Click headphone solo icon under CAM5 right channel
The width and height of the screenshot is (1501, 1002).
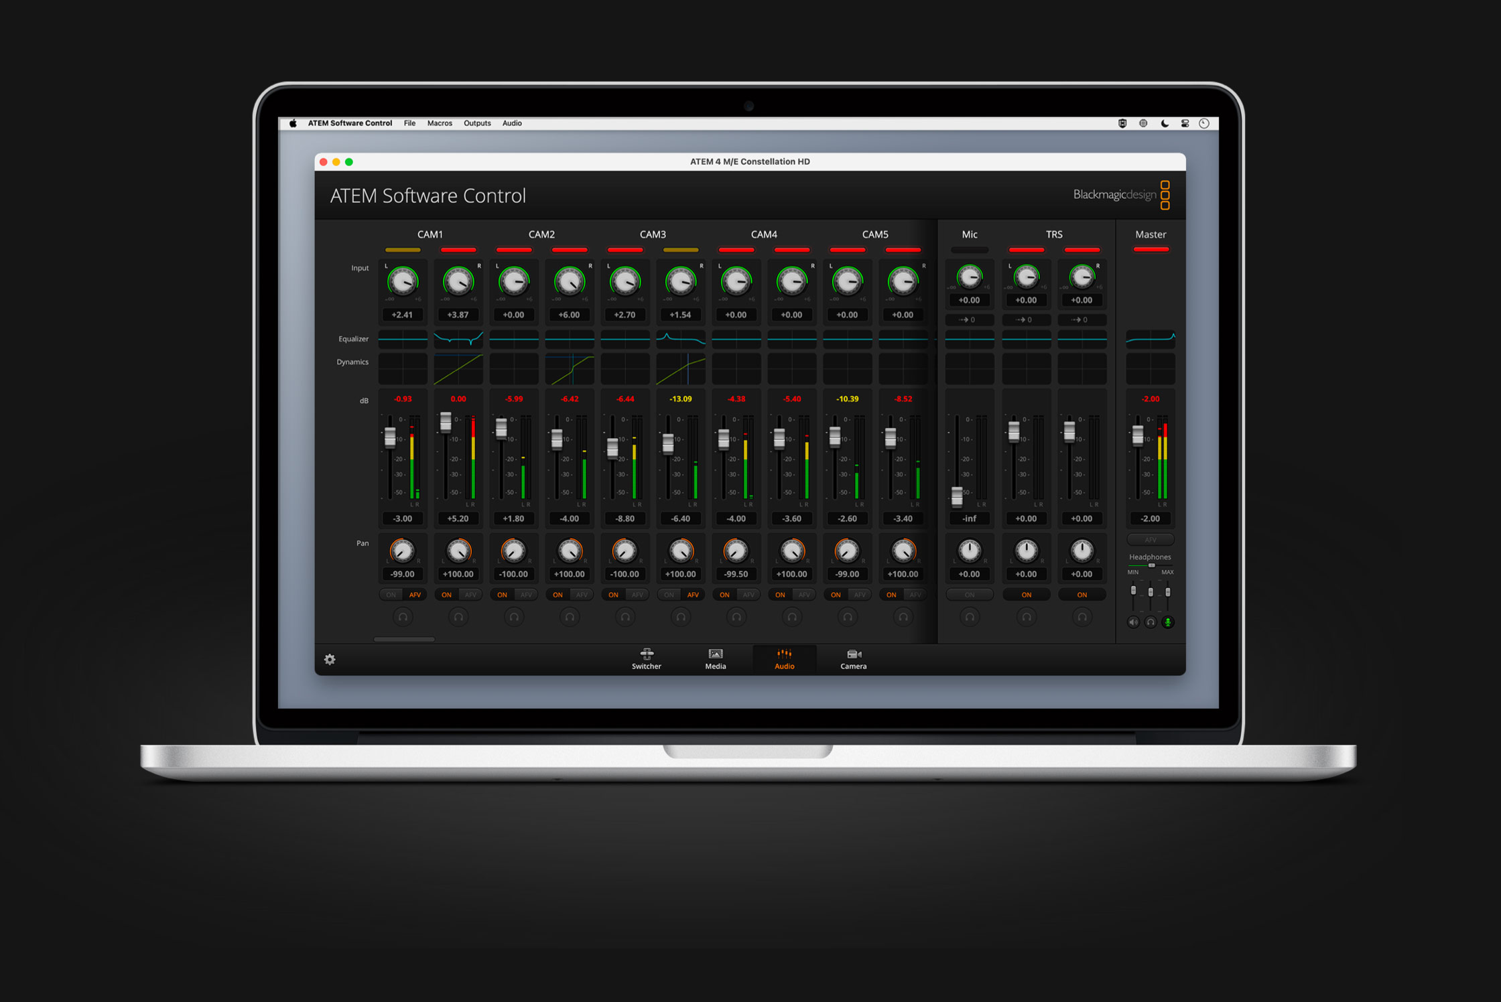point(903,617)
